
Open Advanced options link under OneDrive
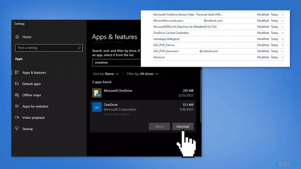tap(117, 114)
